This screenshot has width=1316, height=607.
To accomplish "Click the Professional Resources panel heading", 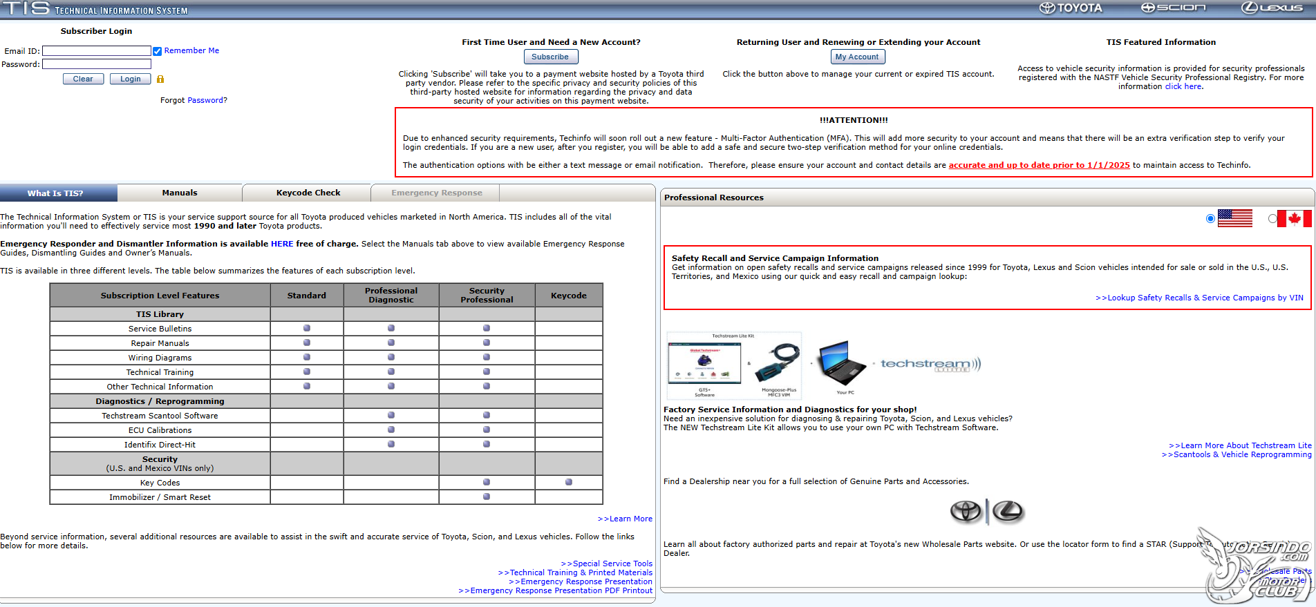I will point(714,198).
